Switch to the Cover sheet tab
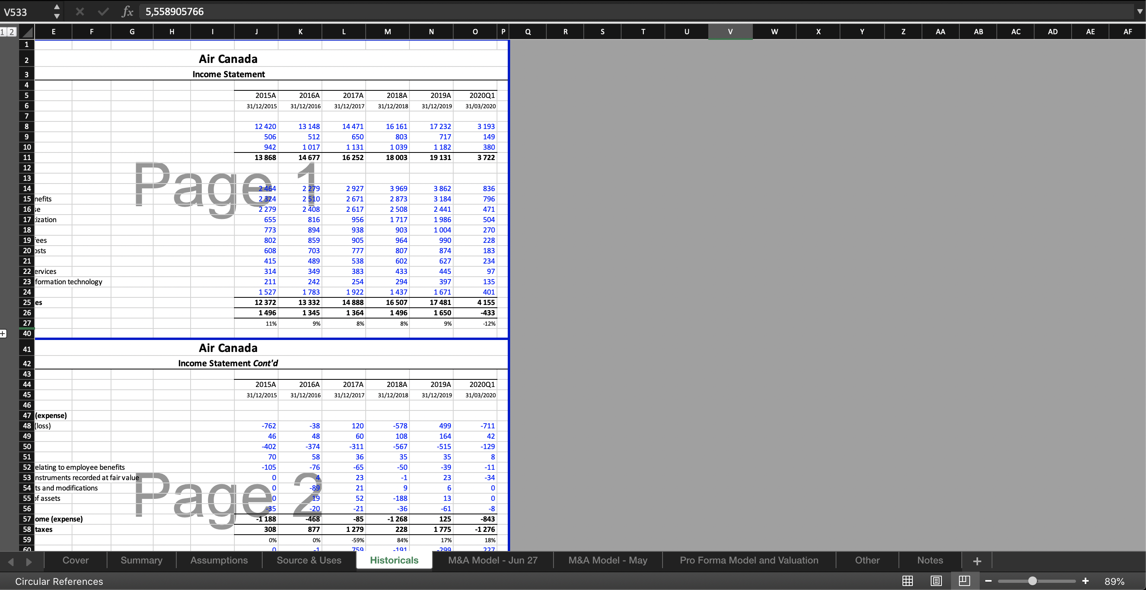 pos(76,560)
